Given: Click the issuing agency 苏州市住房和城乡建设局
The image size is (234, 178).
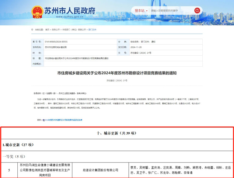Looking at the screenshot, I should click(55, 47).
